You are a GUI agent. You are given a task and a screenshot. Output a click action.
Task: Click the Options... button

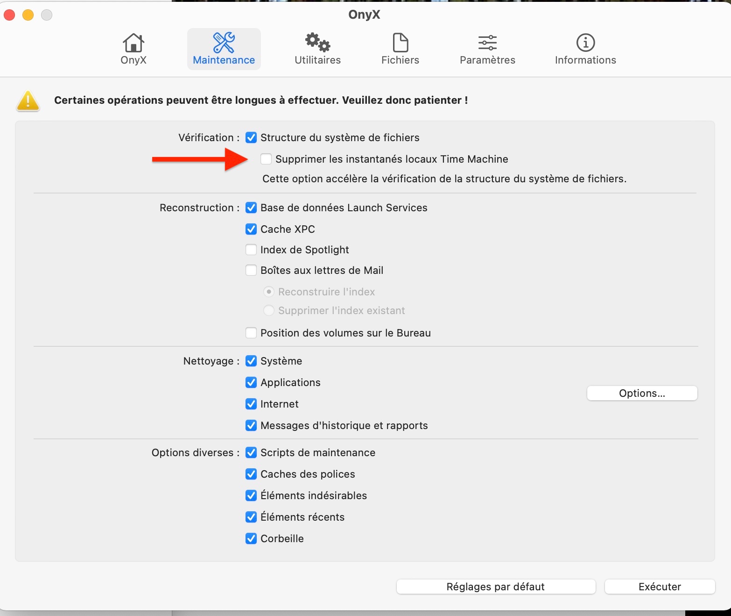[x=642, y=393]
